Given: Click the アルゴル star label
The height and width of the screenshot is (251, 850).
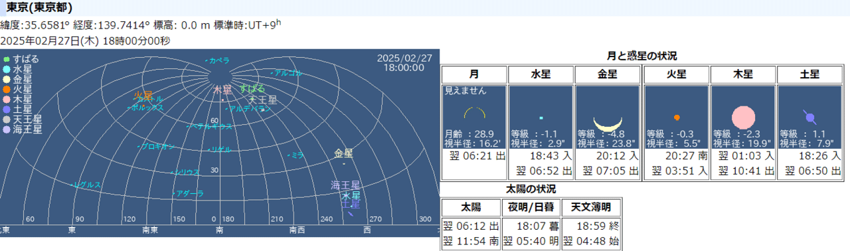Looking at the screenshot, I should (288, 72).
